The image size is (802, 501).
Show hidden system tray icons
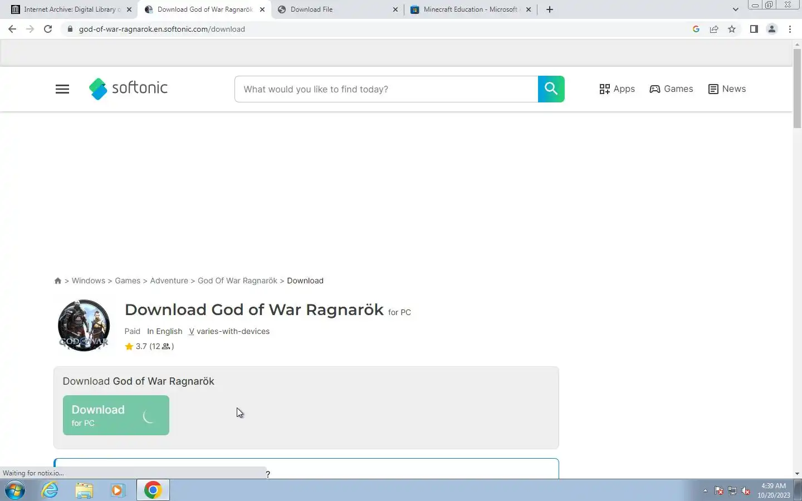[x=705, y=491]
